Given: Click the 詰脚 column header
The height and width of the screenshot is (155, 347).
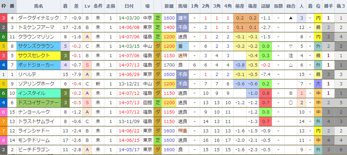Looking at the screenshot, I should (265, 6).
